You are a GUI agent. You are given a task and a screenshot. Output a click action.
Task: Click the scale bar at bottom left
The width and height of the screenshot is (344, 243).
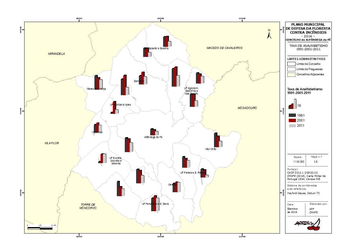[x=40, y=228]
